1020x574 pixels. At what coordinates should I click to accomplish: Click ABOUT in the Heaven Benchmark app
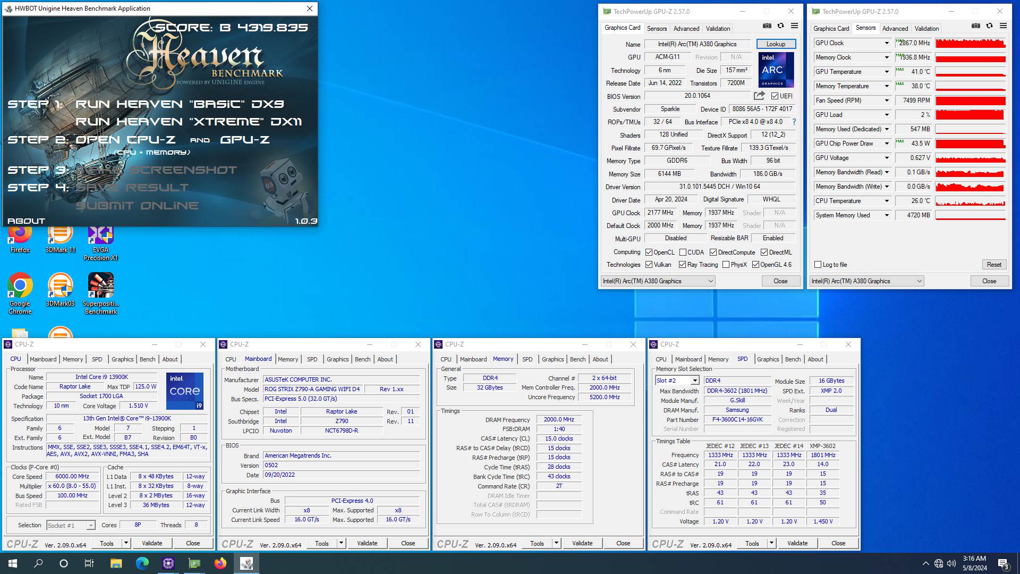[26, 221]
